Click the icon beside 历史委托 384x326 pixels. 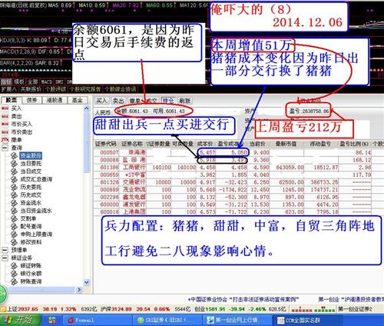coord(15,187)
